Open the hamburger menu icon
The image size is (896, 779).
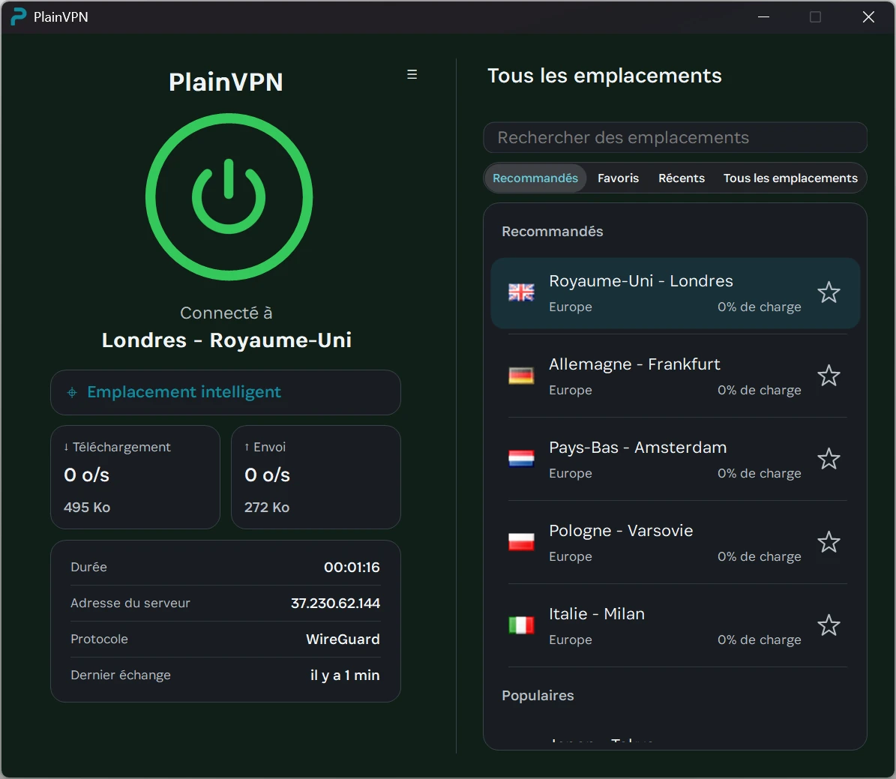tap(412, 74)
